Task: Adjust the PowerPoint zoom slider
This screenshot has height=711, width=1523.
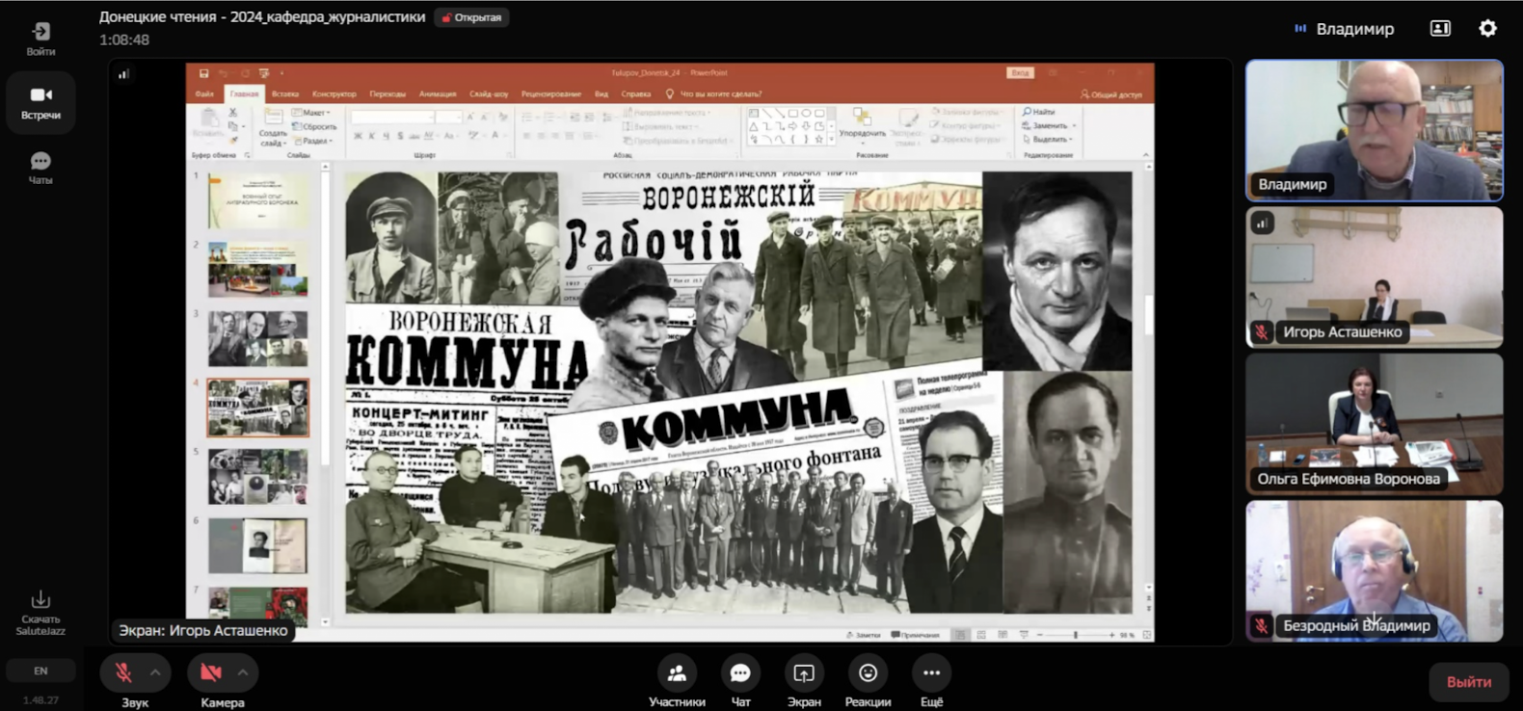Action: [1076, 635]
